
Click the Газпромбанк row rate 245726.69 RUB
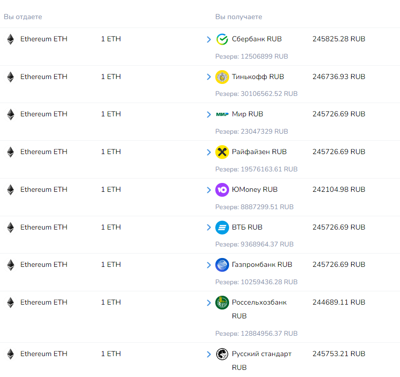[x=339, y=265]
